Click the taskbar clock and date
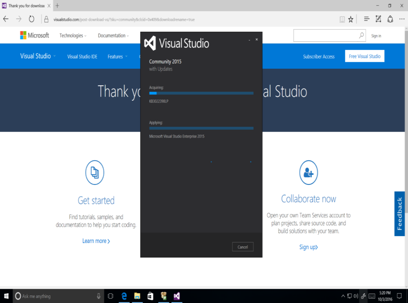Image resolution: width=408 pixels, height=303 pixels. [385, 296]
